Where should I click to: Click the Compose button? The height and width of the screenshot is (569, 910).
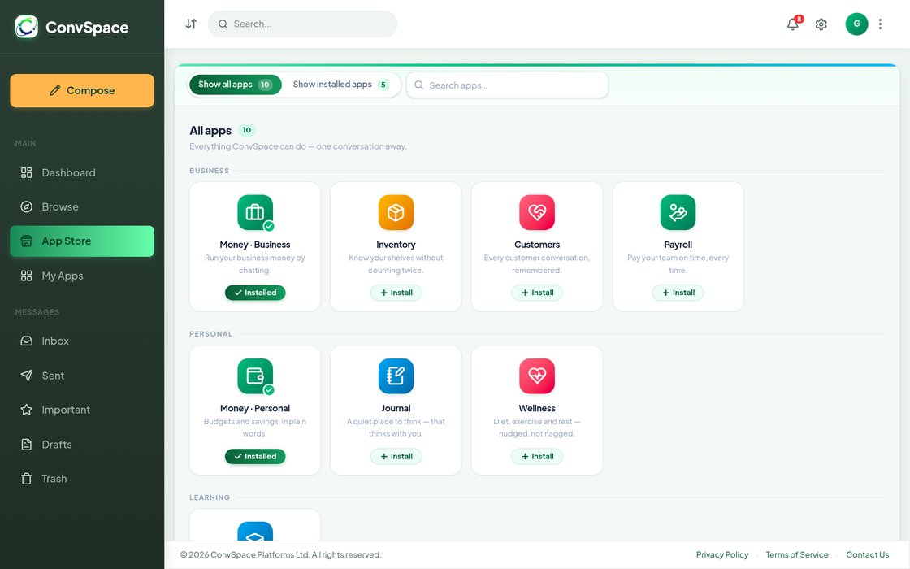82,90
